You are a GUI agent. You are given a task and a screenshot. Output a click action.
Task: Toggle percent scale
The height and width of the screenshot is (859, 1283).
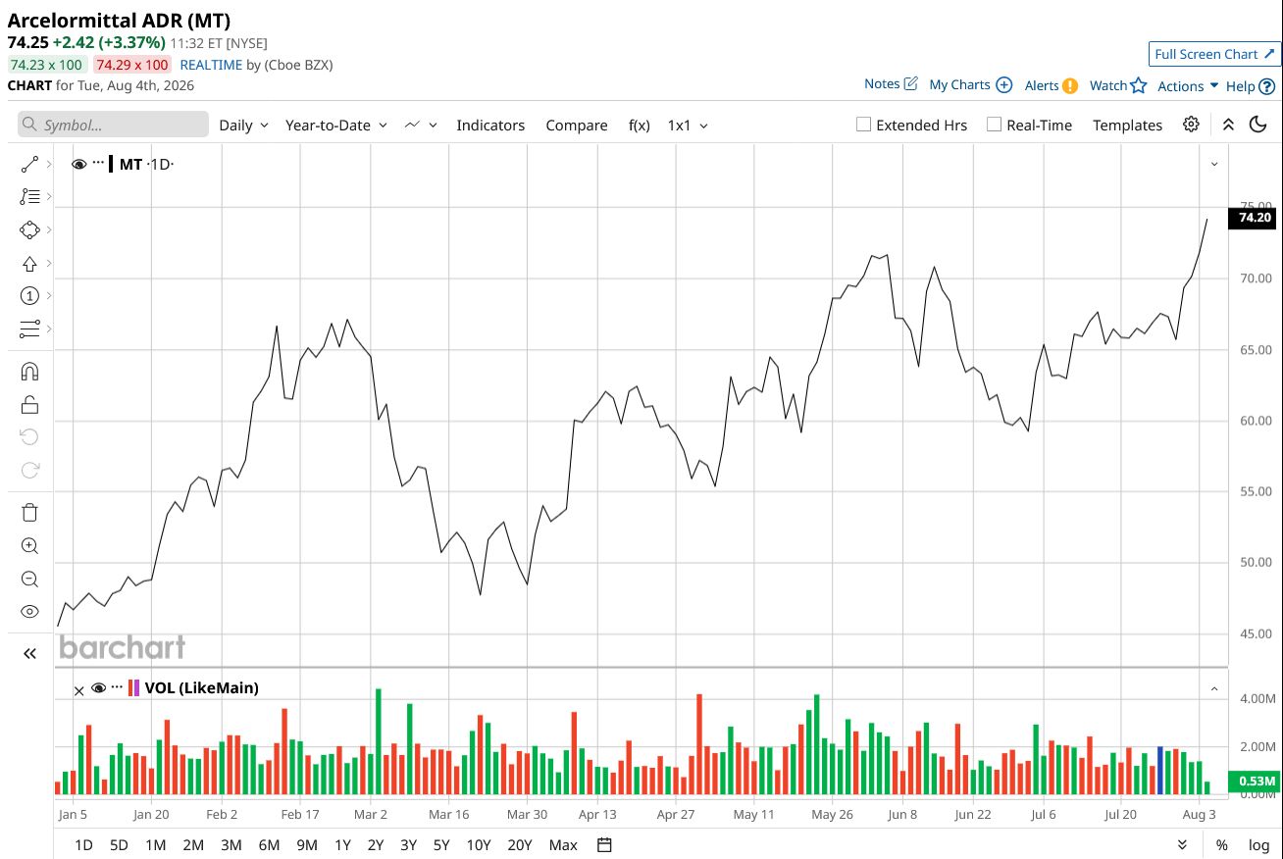[1222, 845]
